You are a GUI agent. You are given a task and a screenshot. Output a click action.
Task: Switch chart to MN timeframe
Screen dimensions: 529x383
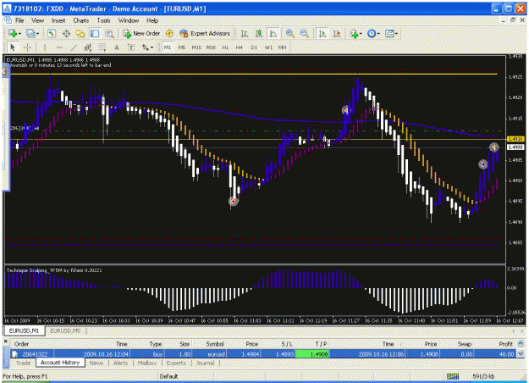tap(283, 47)
